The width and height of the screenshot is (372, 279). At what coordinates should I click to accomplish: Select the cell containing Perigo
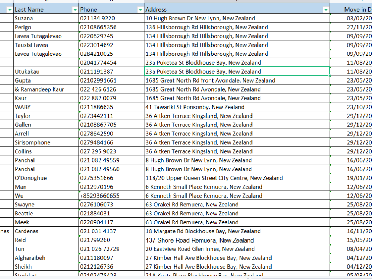pos(46,27)
